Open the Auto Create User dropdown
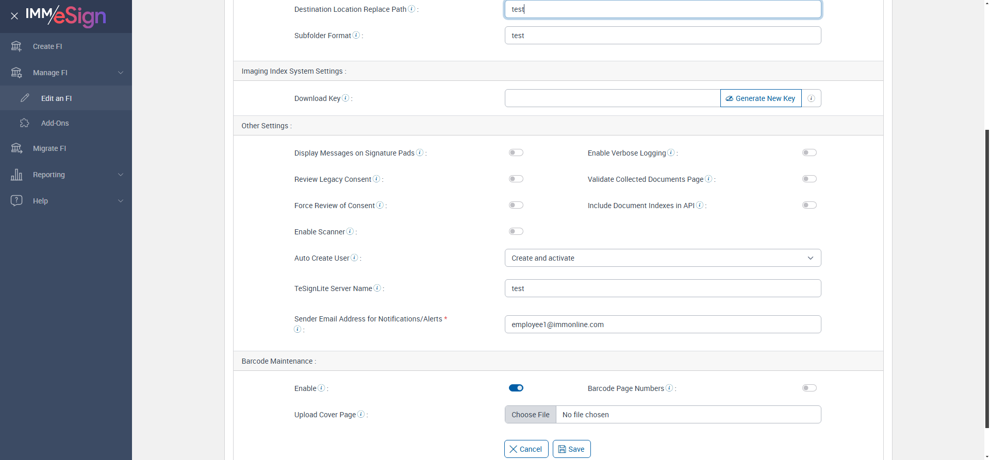 663,258
